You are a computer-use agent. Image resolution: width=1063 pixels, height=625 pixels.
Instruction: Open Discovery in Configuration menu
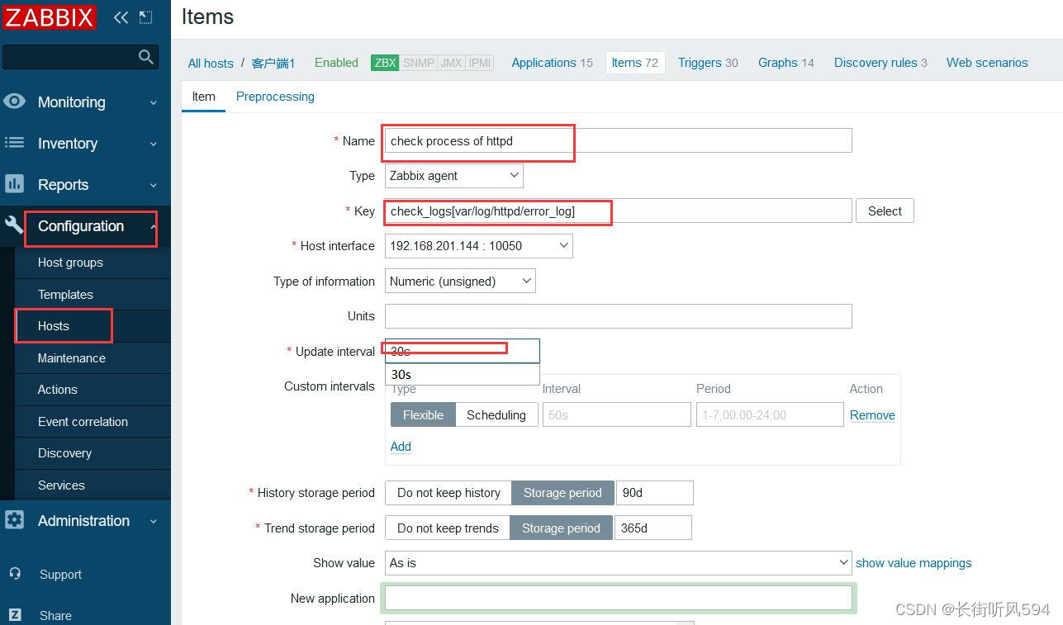tap(93, 453)
